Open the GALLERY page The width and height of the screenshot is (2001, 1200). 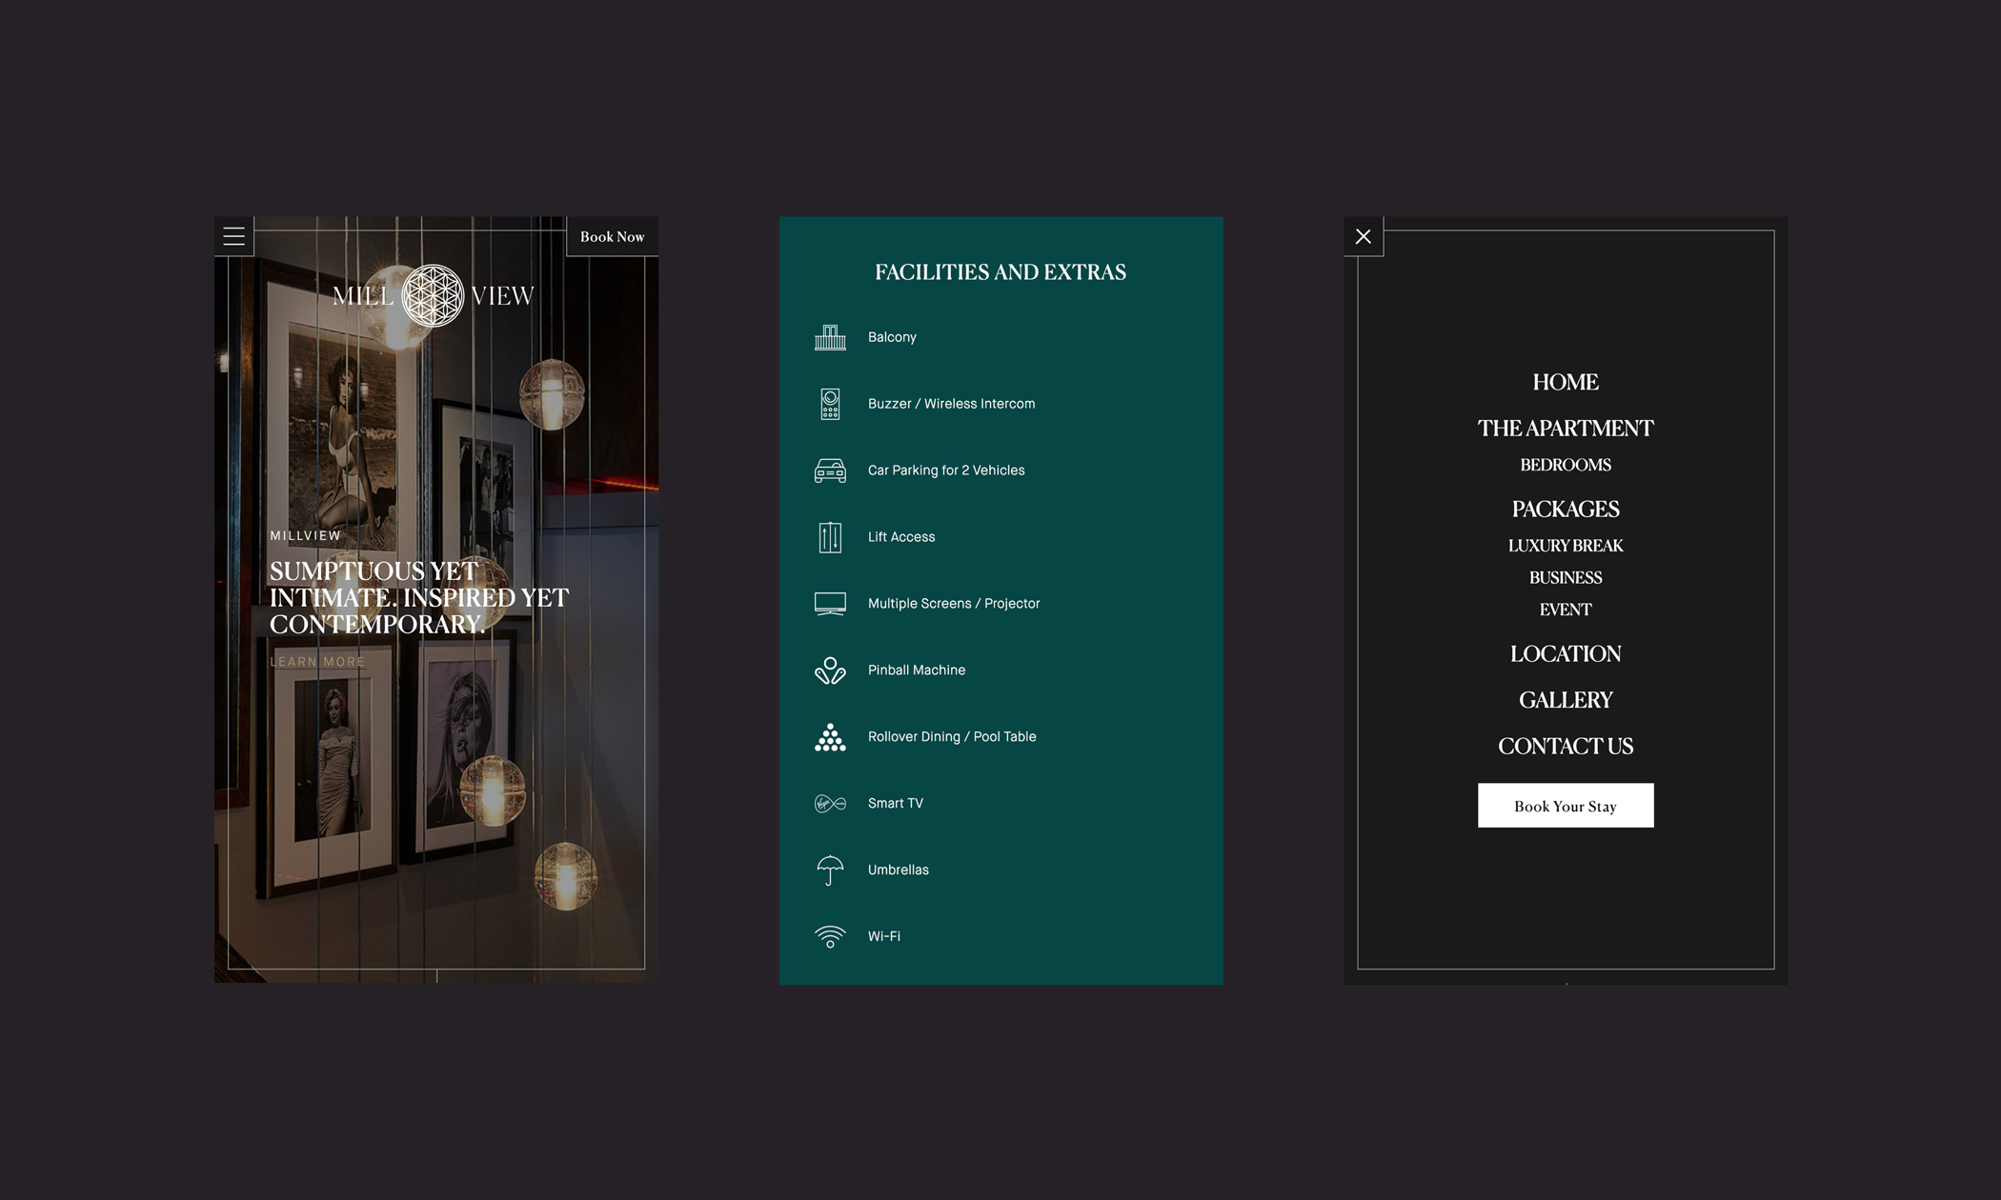(x=1566, y=699)
